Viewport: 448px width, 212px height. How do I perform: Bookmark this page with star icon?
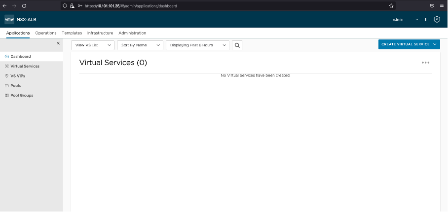coord(391,6)
